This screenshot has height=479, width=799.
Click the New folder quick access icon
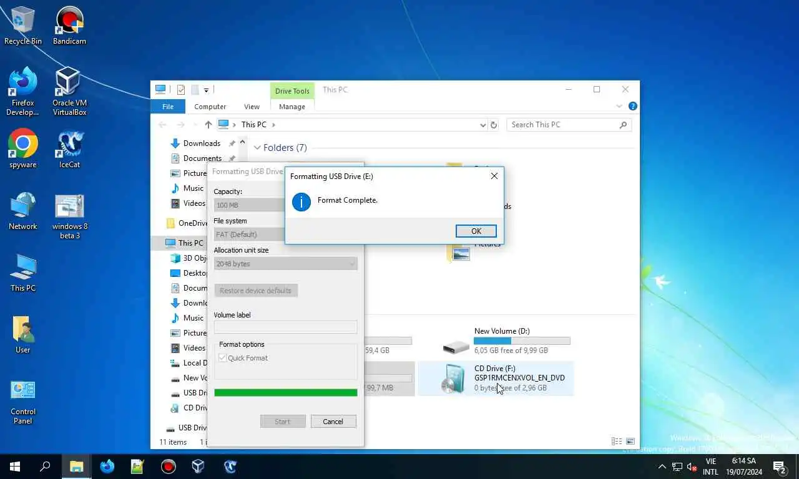pyautogui.click(x=195, y=90)
